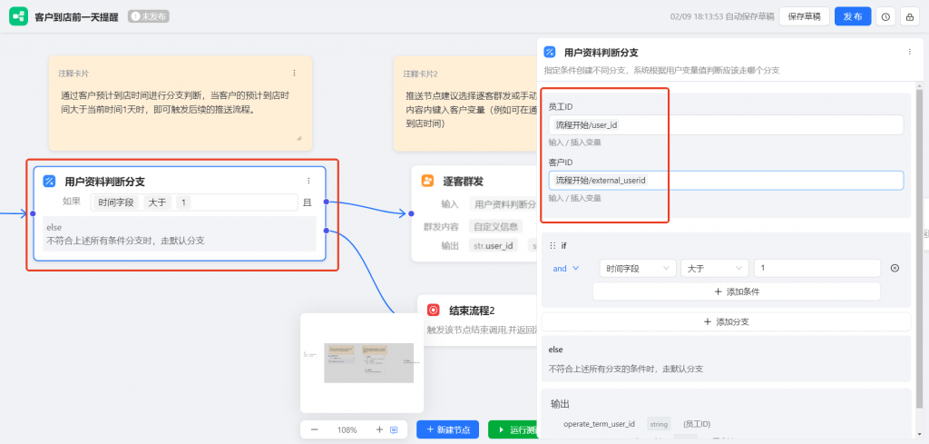Image resolution: width=929 pixels, height=444 pixels.
Task: Click the red 结束流程2 node icon
Action: click(433, 310)
